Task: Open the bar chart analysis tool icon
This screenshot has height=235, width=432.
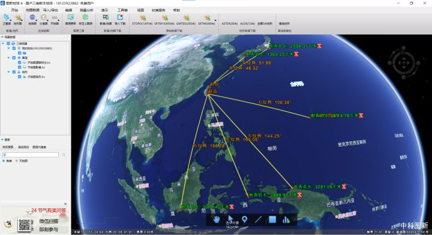Action: 286,219
